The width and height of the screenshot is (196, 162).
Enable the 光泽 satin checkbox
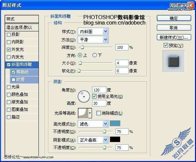point(9,87)
